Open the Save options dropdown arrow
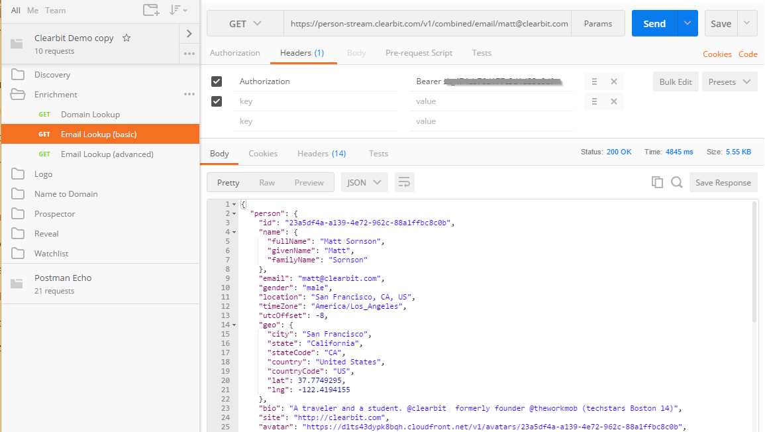This screenshot has width=765, height=432. [x=747, y=23]
